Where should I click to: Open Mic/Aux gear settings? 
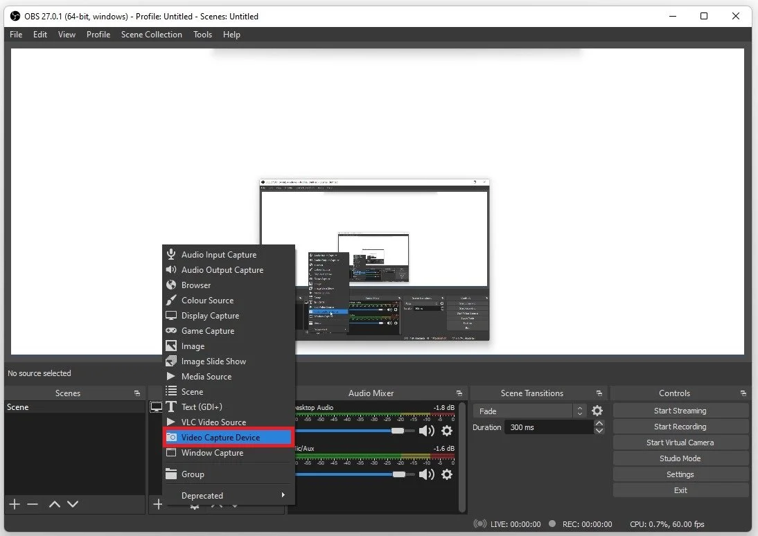[447, 474]
